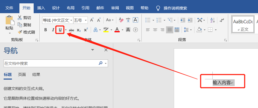This screenshot has height=108, width=258.
Task: Click the Cut scissors button
Action: (24, 18)
